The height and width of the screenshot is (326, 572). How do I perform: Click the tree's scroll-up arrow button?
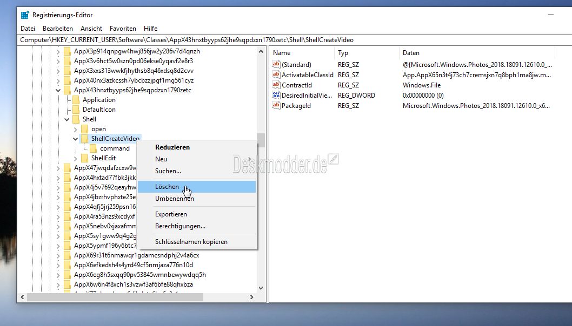(261, 51)
